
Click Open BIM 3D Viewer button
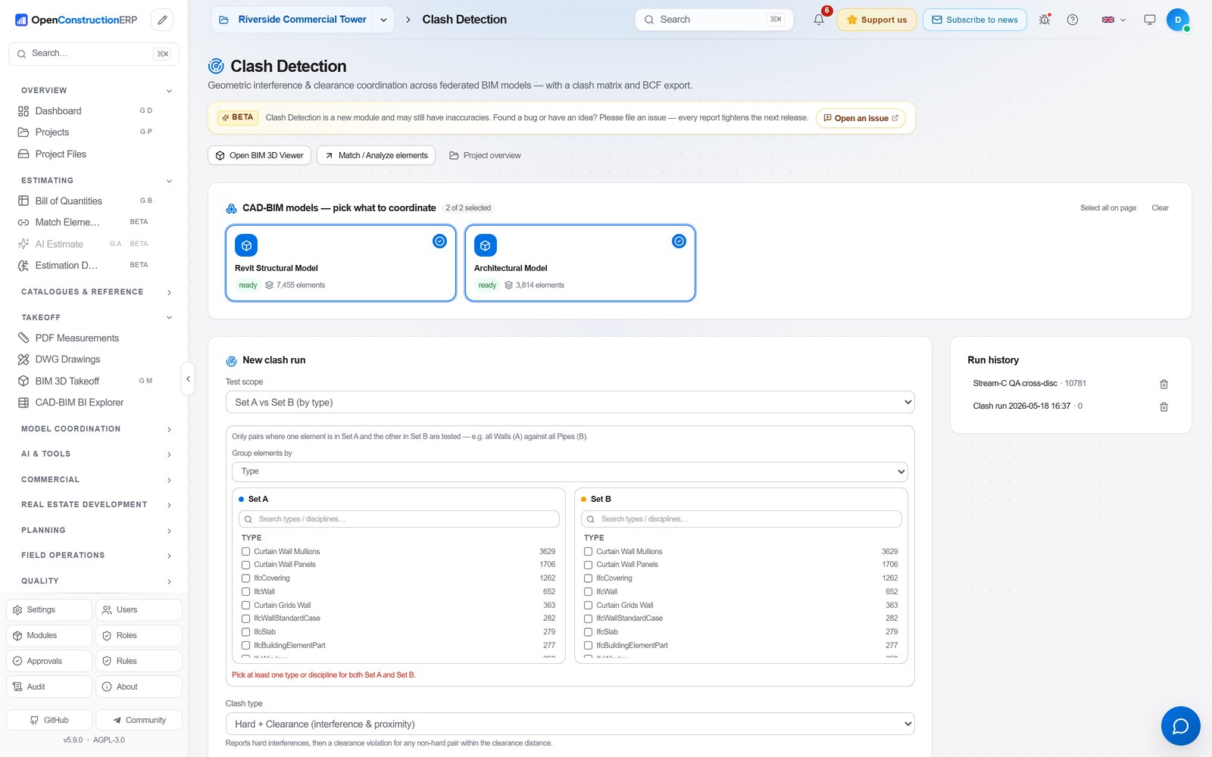(x=259, y=155)
